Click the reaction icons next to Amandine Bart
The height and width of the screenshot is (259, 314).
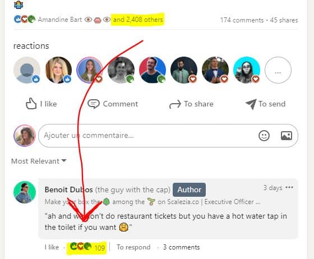click(x=25, y=19)
